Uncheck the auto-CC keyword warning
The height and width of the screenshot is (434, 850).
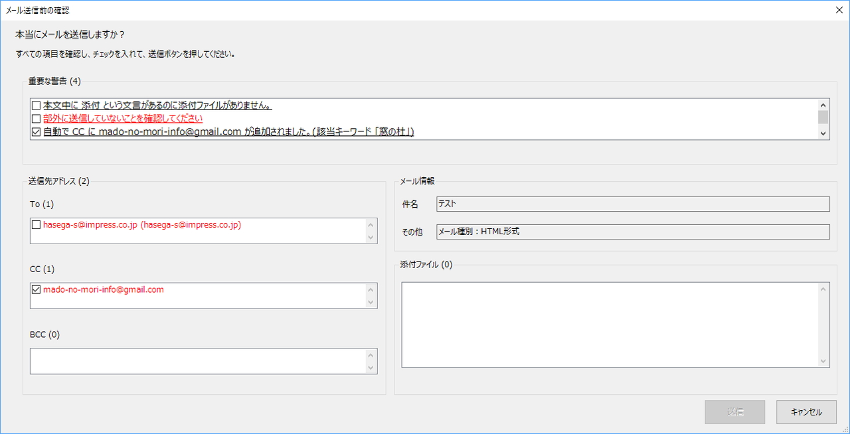pyautogui.click(x=36, y=131)
